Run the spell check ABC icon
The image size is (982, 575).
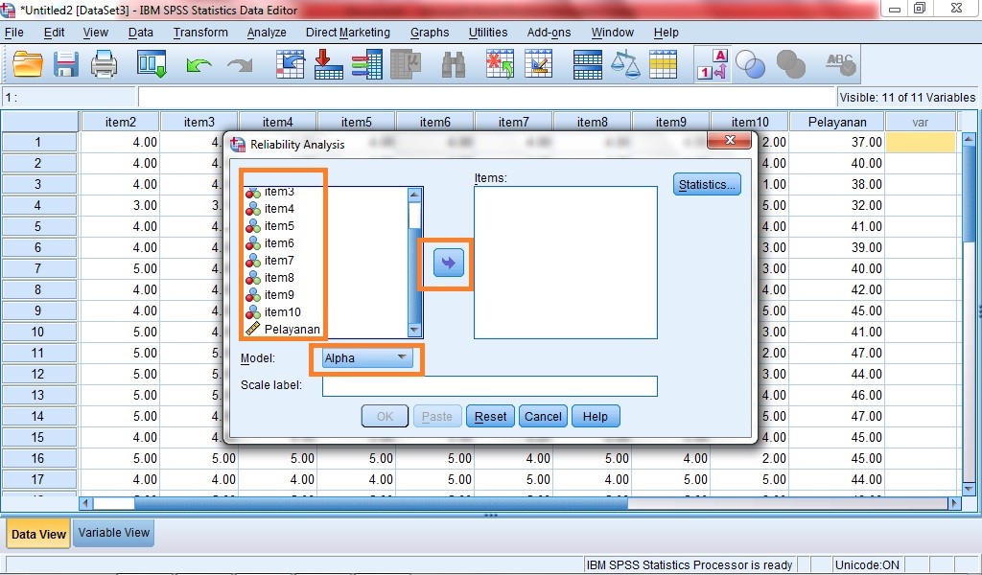[839, 63]
